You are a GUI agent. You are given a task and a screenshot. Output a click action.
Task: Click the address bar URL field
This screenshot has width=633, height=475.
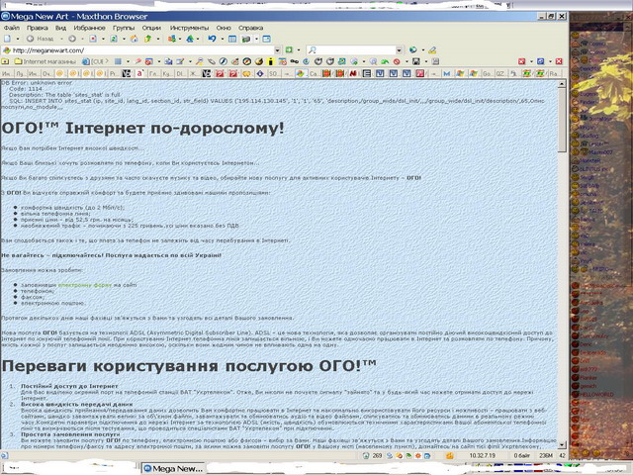pos(141,50)
